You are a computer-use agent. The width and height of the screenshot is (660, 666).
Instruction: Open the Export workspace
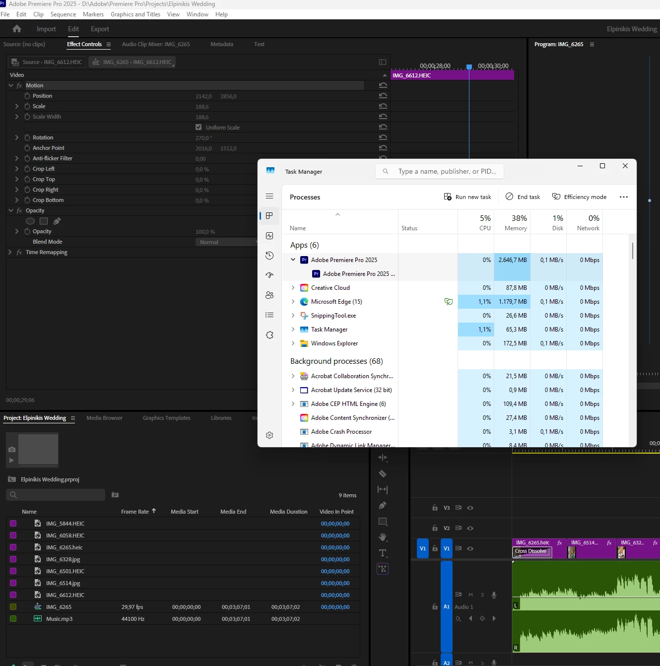tap(100, 29)
